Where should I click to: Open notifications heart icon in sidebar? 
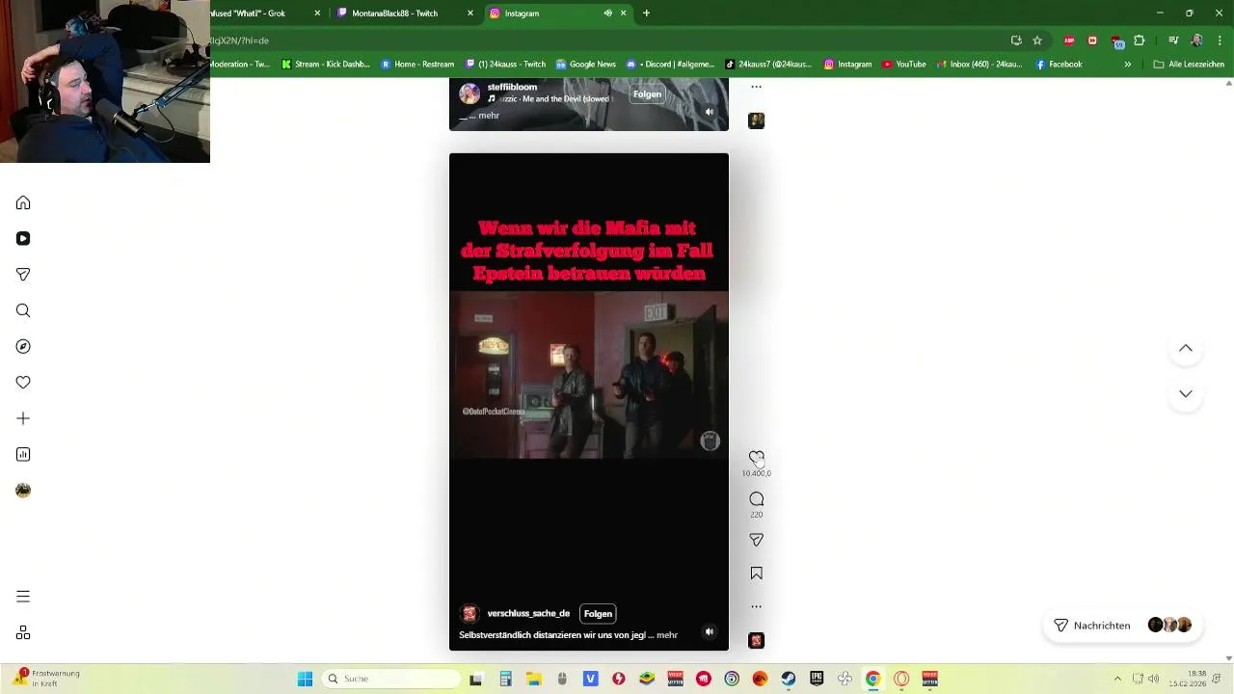tap(23, 383)
